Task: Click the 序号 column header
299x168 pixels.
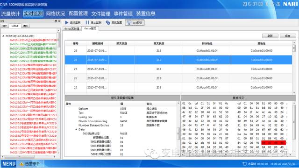Action: click(76, 43)
